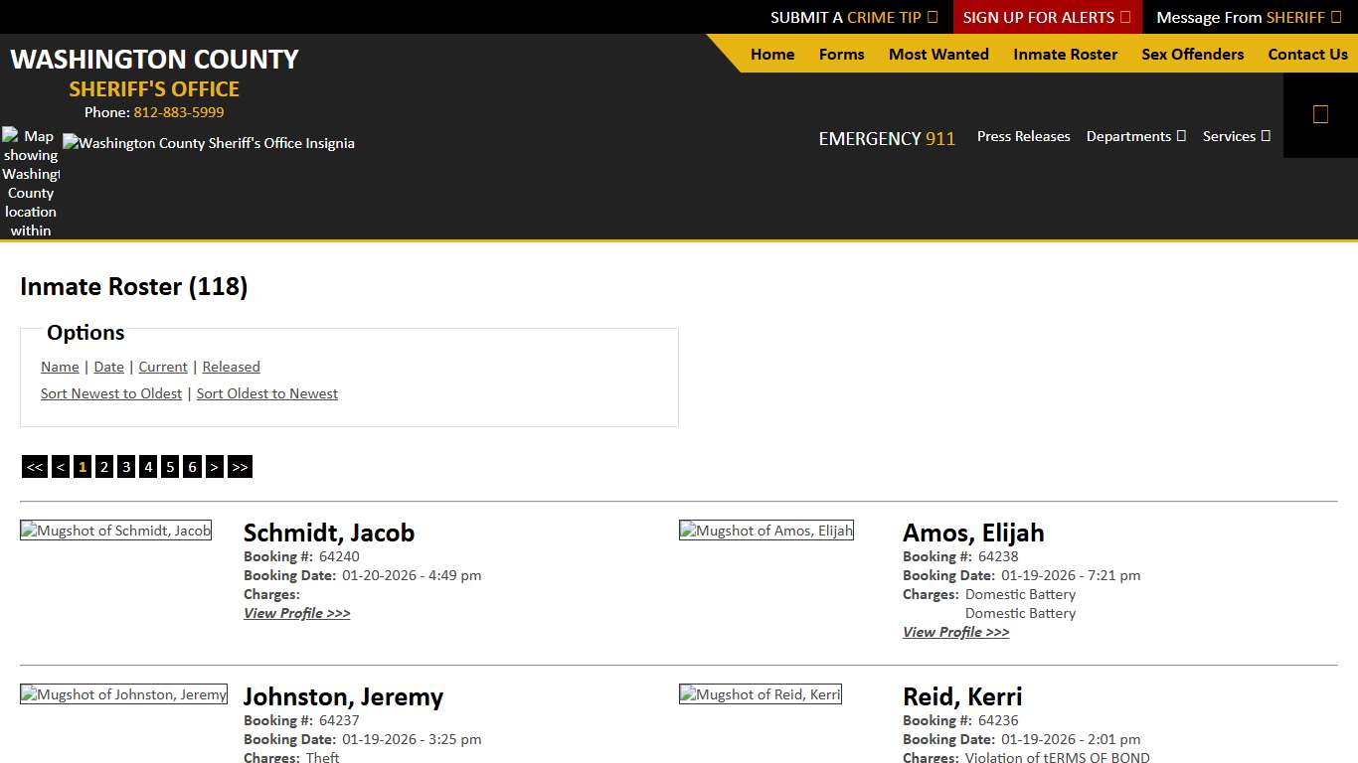Viewport: 1358px width, 763px height.
Task: Sort inmates by Name
Action: pyautogui.click(x=59, y=367)
